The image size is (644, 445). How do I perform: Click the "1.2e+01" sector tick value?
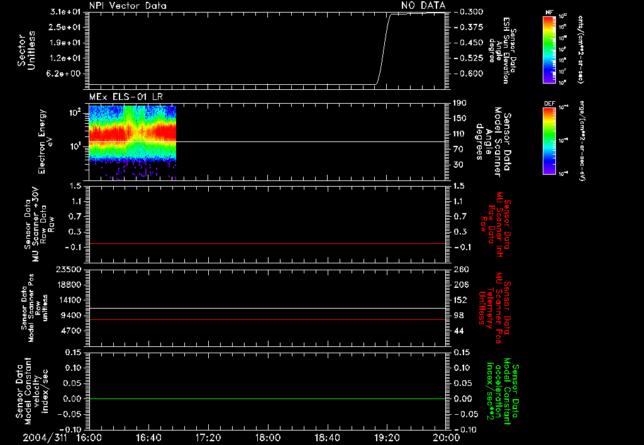[x=65, y=58]
